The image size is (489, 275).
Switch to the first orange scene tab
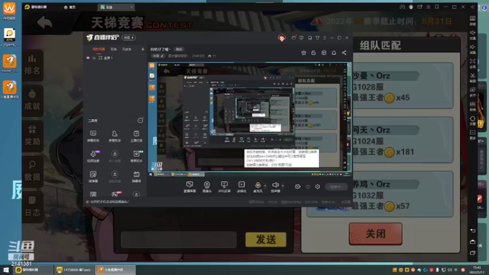click(99, 50)
